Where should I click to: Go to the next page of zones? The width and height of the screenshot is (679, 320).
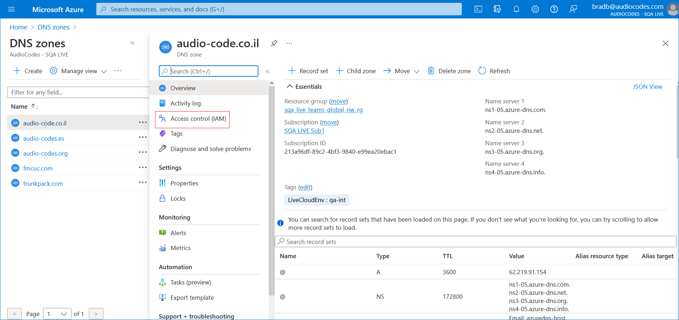coord(96,314)
